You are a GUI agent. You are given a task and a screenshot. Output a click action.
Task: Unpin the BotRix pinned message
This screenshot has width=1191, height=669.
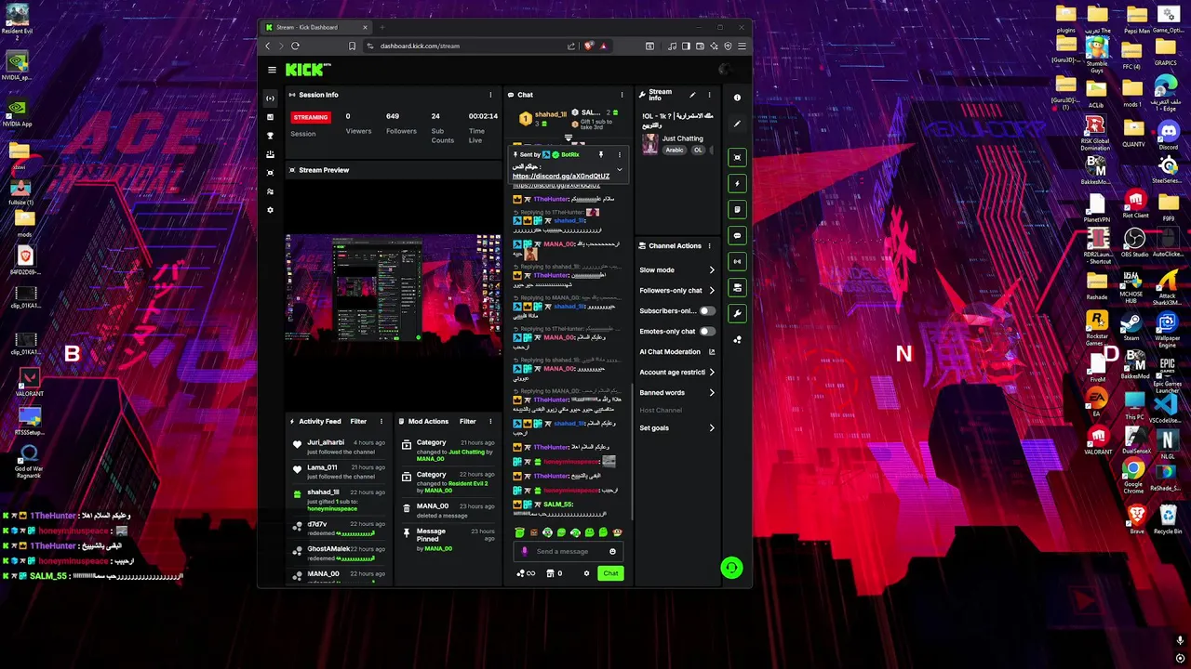pyautogui.click(x=601, y=154)
